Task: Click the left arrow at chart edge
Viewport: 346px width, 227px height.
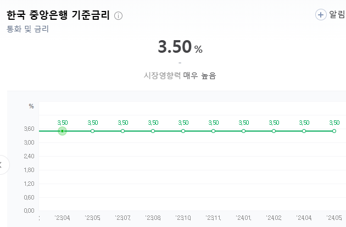Action: tap(3, 164)
